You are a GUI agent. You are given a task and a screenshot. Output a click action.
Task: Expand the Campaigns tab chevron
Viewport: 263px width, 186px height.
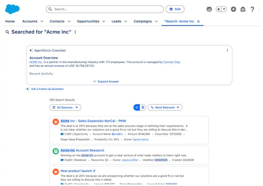click(156, 21)
